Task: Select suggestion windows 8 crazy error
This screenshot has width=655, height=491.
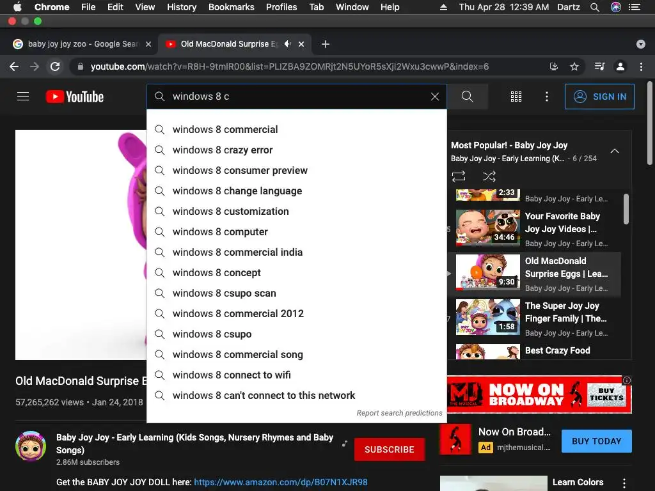Action: (297, 150)
